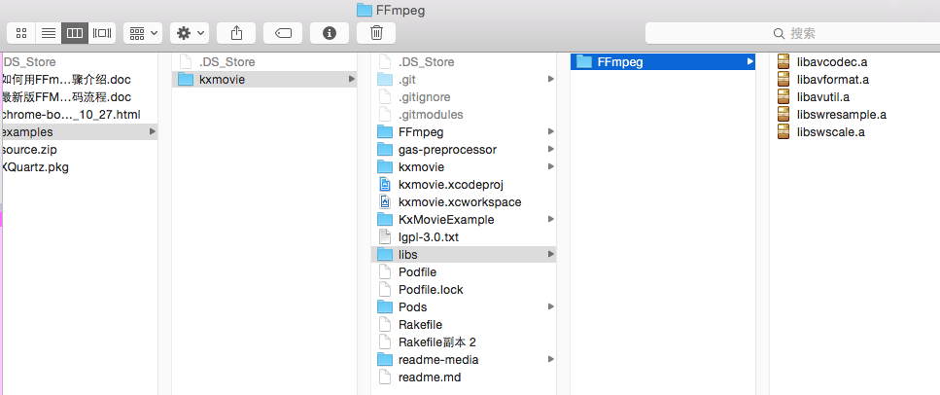Select the FFmpeg folder icon in kxmovie contents
Image resolution: width=940 pixels, height=395 pixels.
click(x=385, y=132)
